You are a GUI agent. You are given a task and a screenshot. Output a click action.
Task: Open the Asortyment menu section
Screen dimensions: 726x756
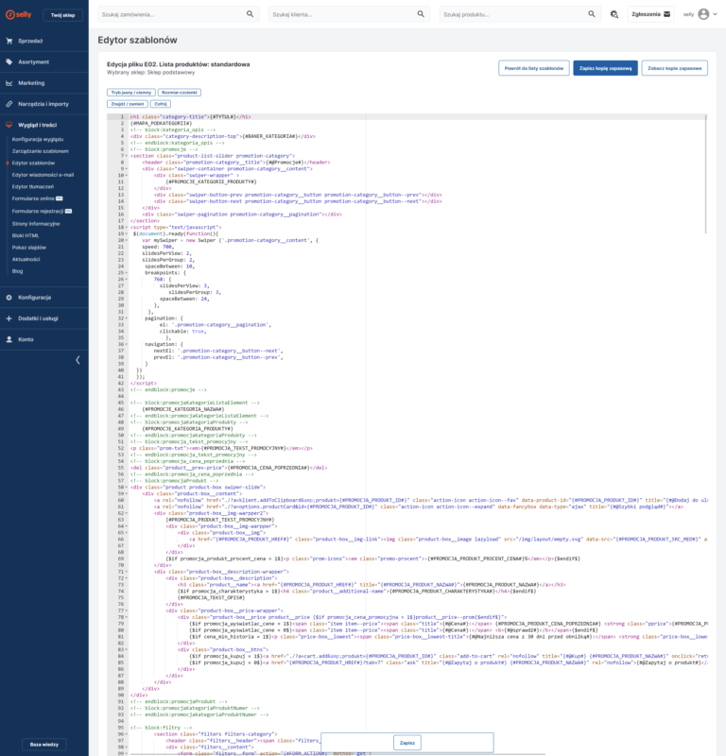pyautogui.click(x=33, y=62)
